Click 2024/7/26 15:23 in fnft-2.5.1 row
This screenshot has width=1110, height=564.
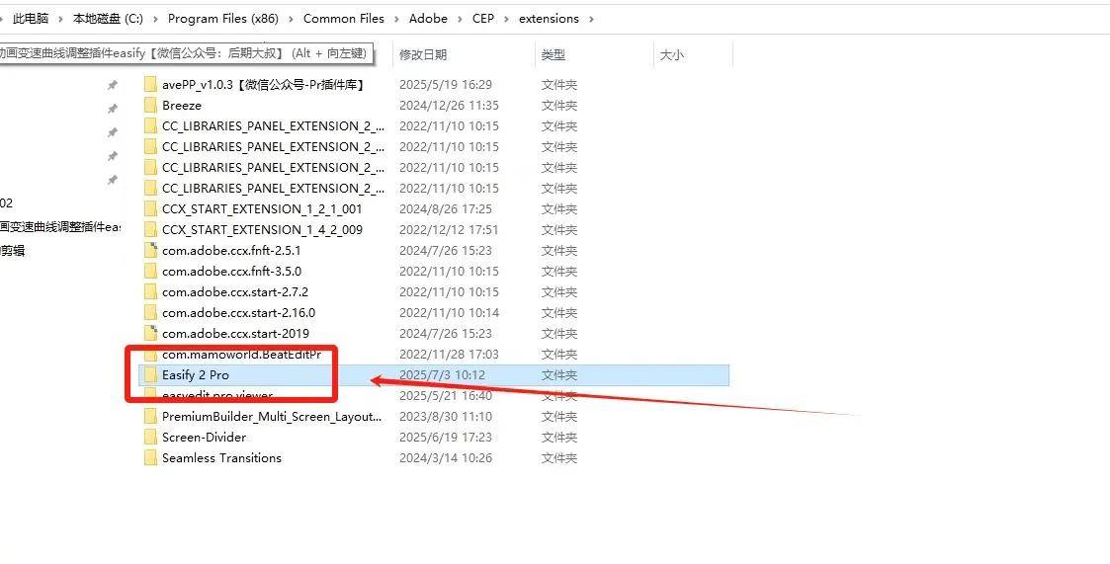point(445,251)
